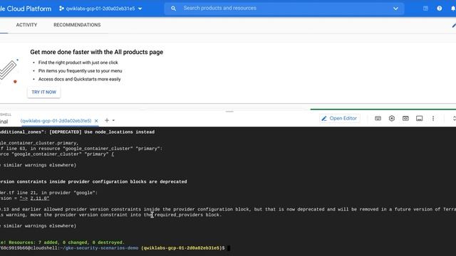Click the text 'Find the right product with just one click'
The image size is (456, 256).
(78, 63)
